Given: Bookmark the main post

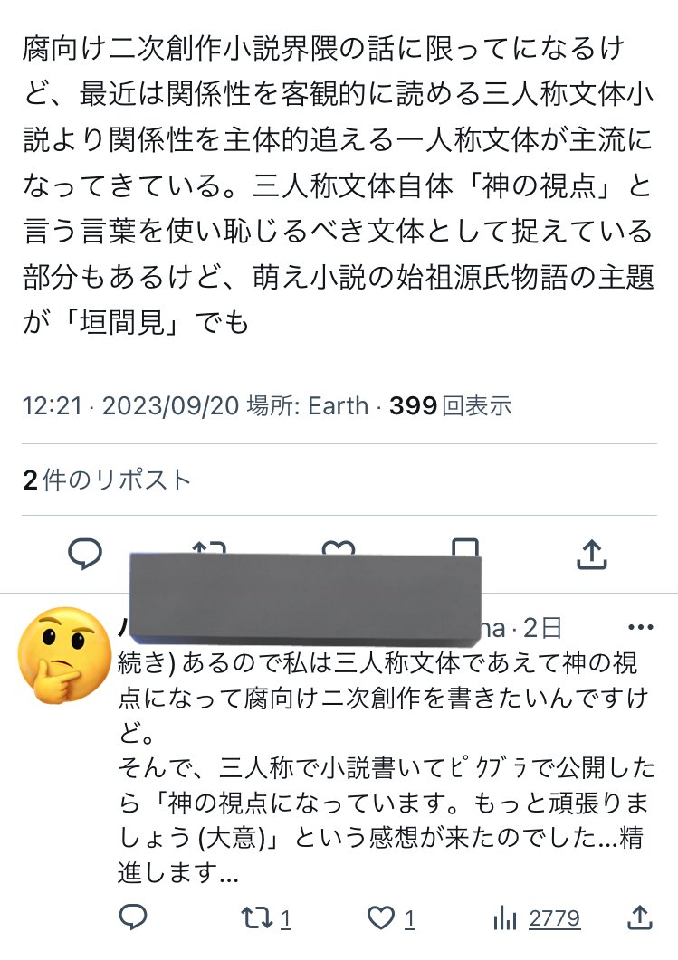Looking at the screenshot, I should [x=464, y=545].
